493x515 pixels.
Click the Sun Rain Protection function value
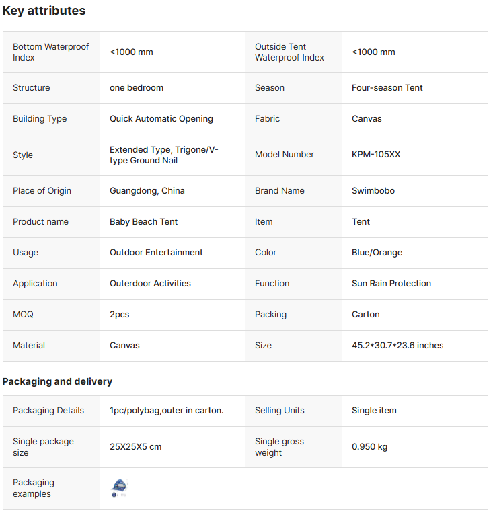pos(391,284)
